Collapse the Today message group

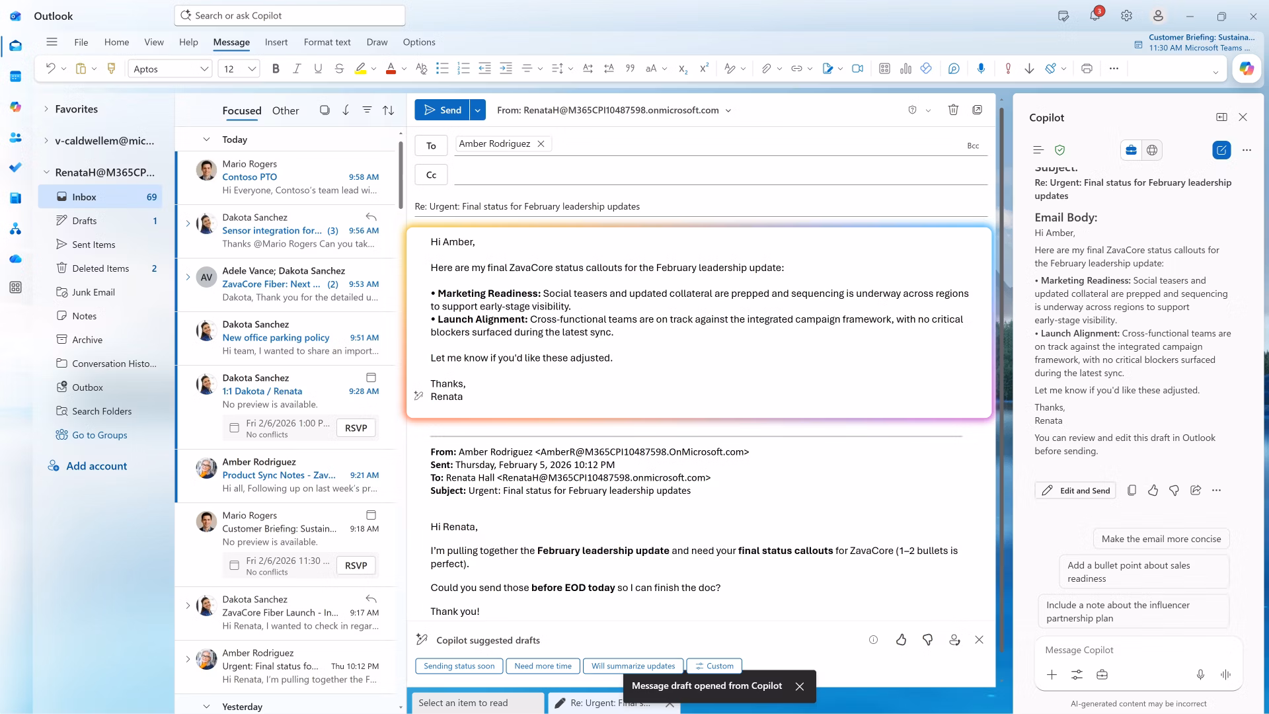click(206, 139)
